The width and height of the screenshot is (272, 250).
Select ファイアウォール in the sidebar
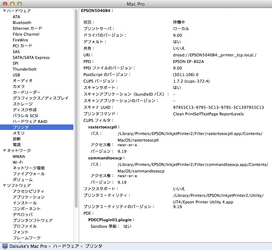click(x=29, y=174)
